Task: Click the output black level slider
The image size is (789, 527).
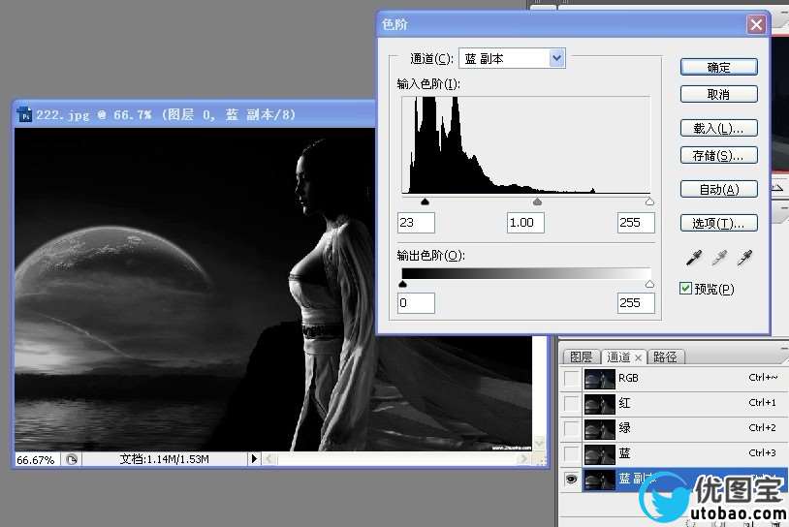Action: pyautogui.click(x=402, y=284)
